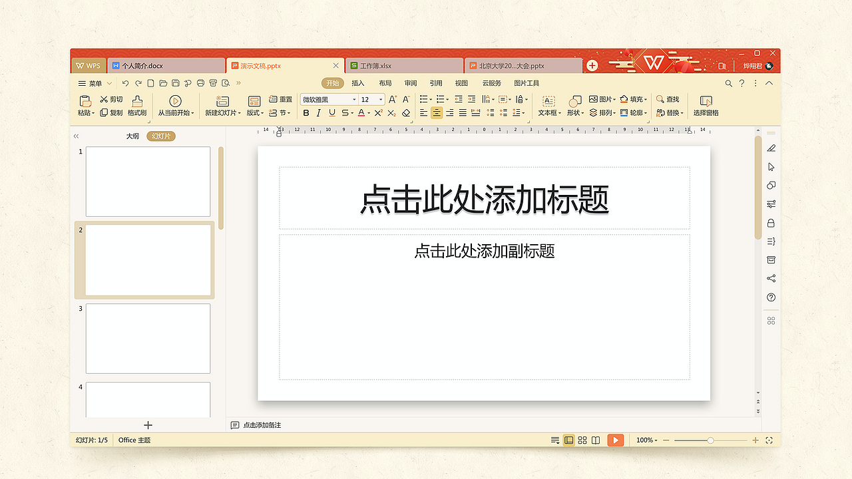Toggle Underline formatting
The height and width of the screenshot is (479, 852).
click(331, 113)
